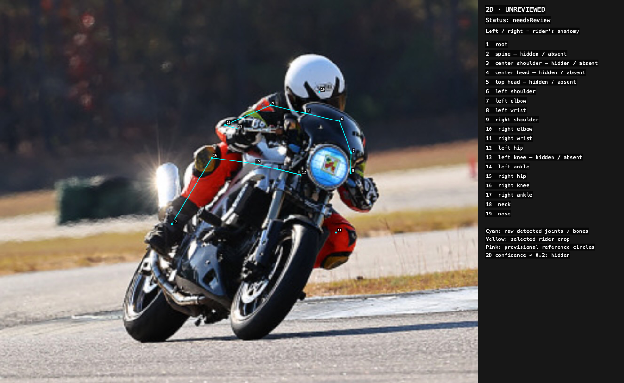Click joint marker 10 on the photo

coord(225,125)
